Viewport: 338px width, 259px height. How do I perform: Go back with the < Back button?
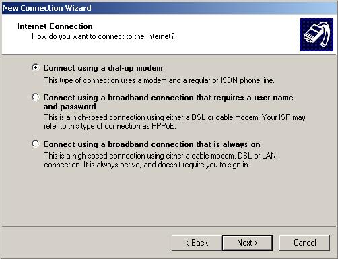point(197,243)
